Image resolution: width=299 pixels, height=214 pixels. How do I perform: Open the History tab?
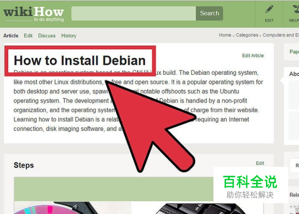point(69,35)
